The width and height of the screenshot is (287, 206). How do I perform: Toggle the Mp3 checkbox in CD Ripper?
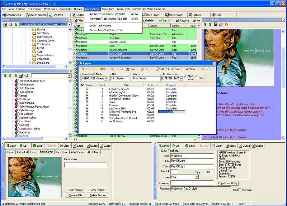pos(185,76)
